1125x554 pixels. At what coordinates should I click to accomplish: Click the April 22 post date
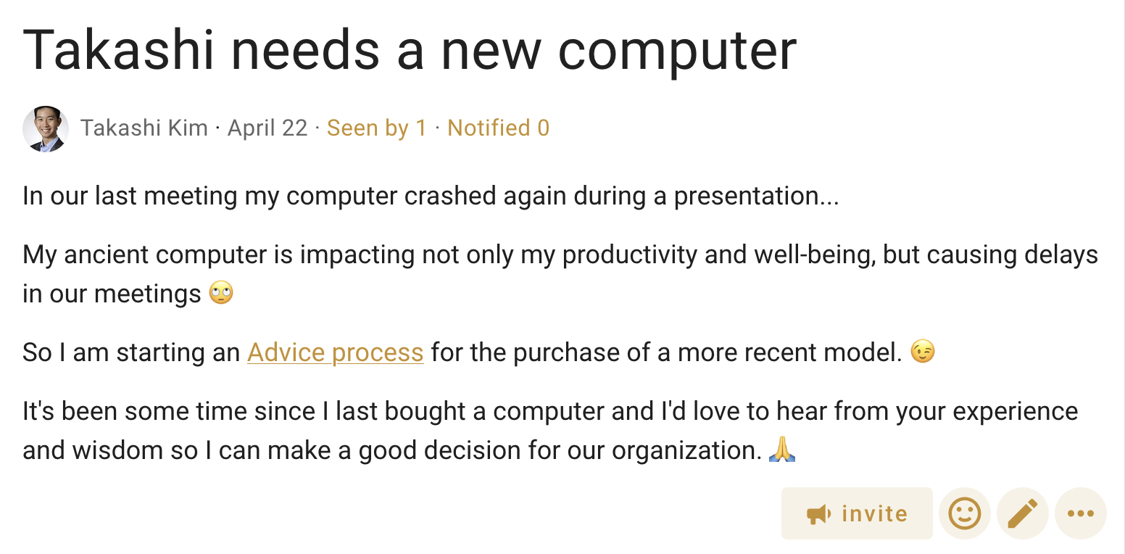[267, 128]
